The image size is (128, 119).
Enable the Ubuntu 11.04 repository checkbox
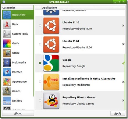click(40, 44)
